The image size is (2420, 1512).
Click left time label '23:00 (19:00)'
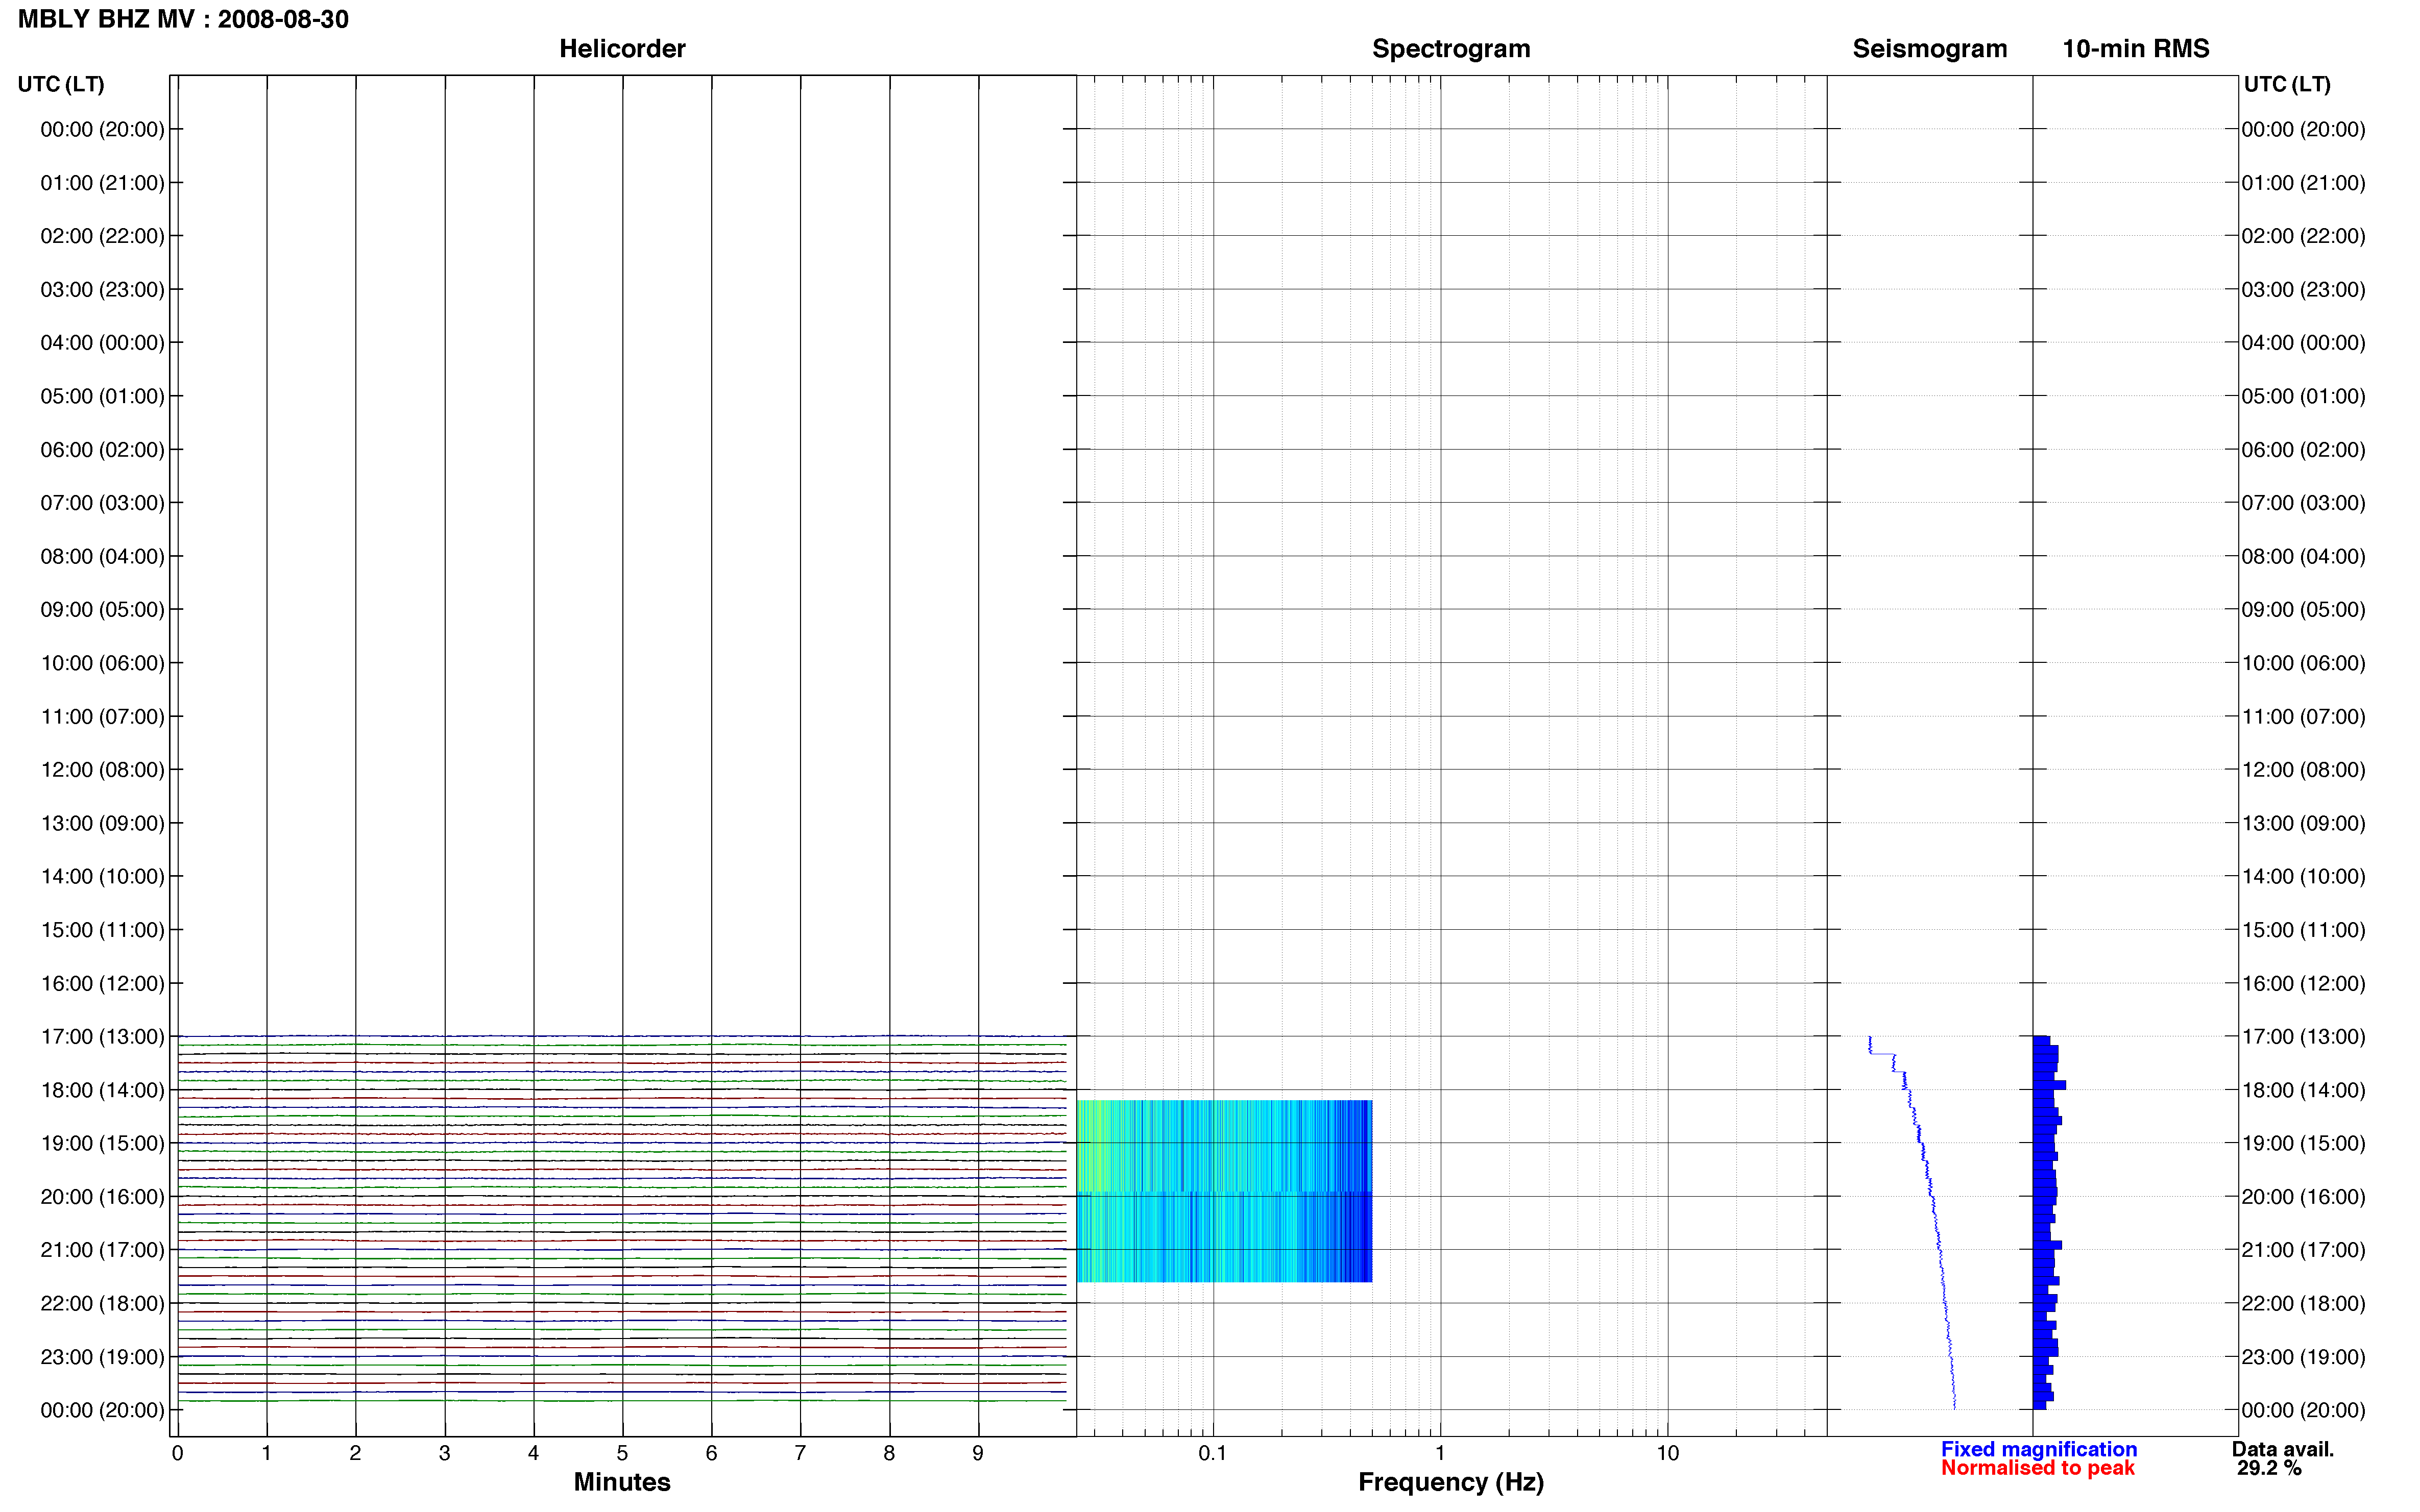[x=102, y=1357]
